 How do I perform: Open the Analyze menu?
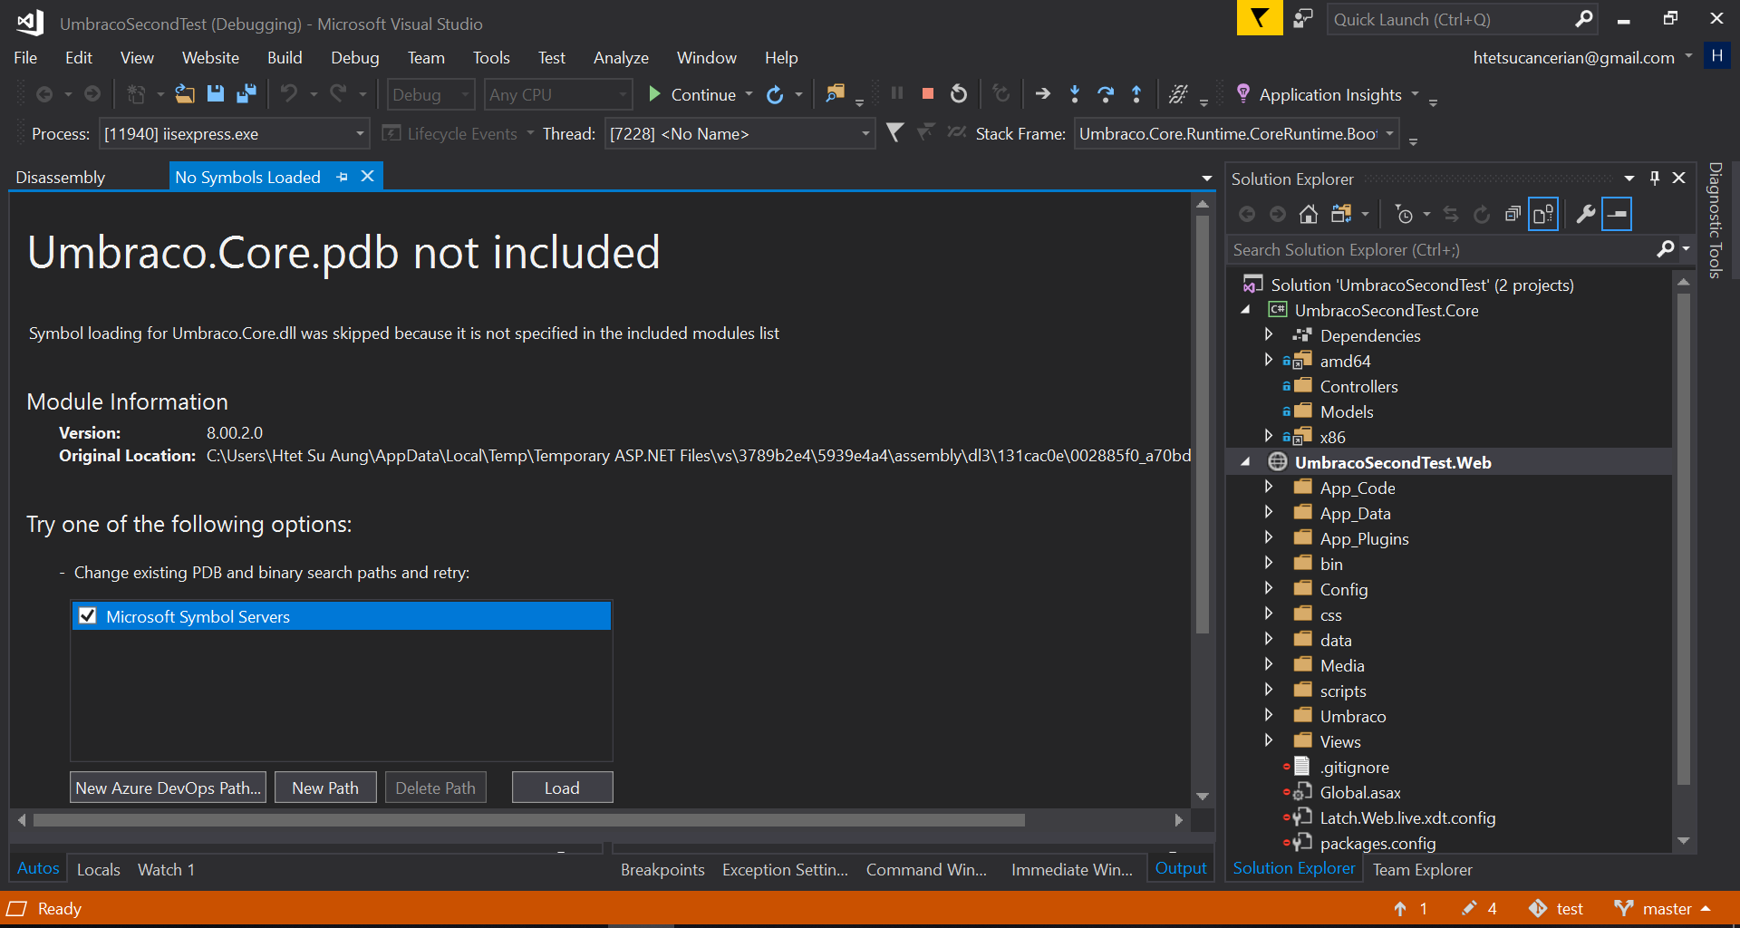click(621, 57)
